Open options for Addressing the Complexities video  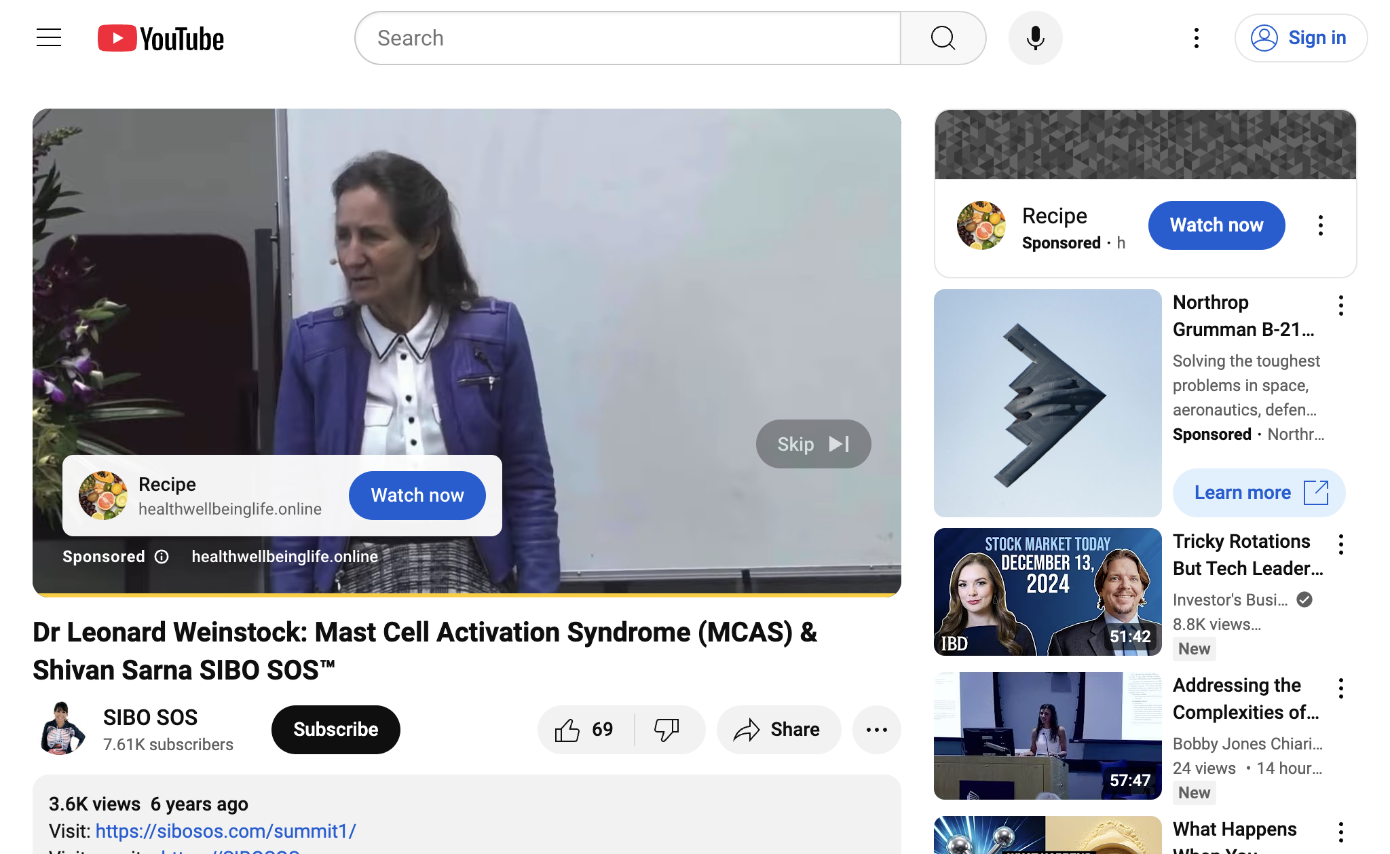pyautogui.click(x=1341, y=688)
